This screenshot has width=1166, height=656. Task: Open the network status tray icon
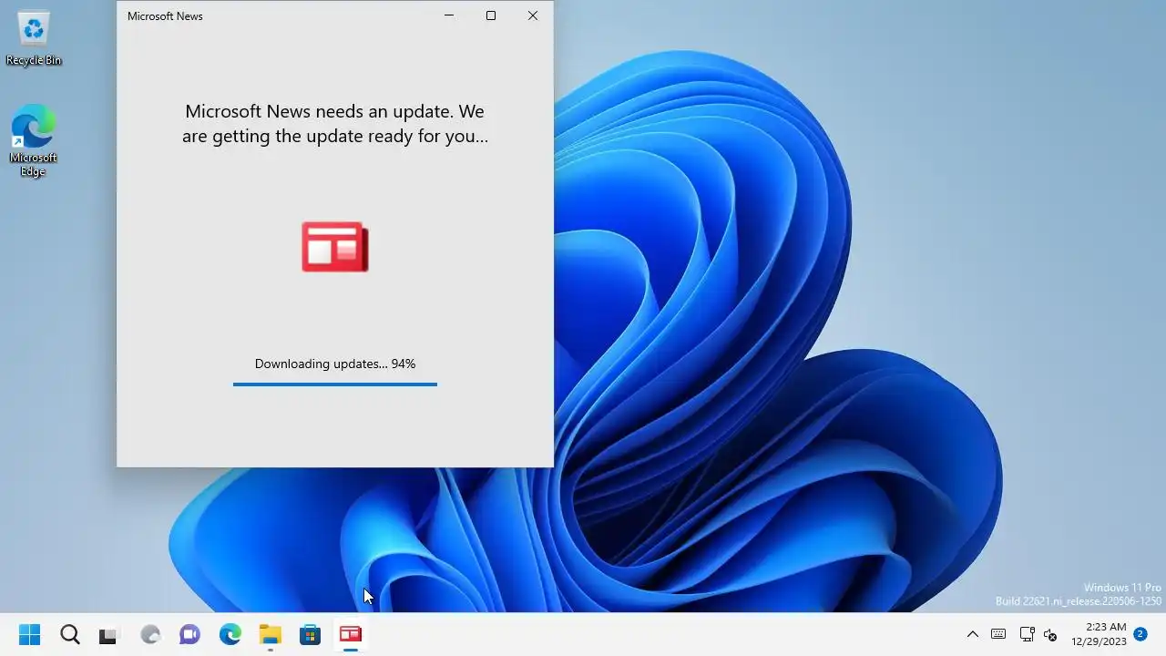point(1027,634)
